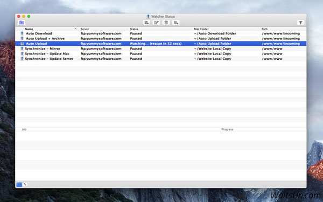
Task: Click the first document toolbar icon left of pencil
Action: [x=146, y=23]
